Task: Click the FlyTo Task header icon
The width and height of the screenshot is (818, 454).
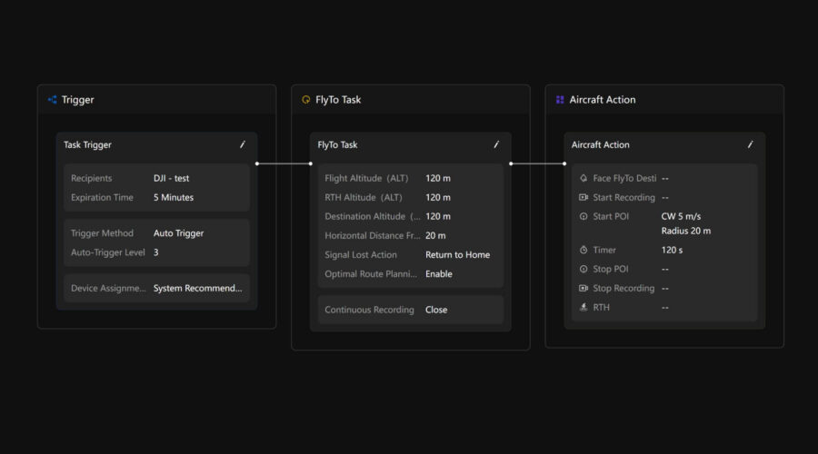Action: click(x=305, y=100)
